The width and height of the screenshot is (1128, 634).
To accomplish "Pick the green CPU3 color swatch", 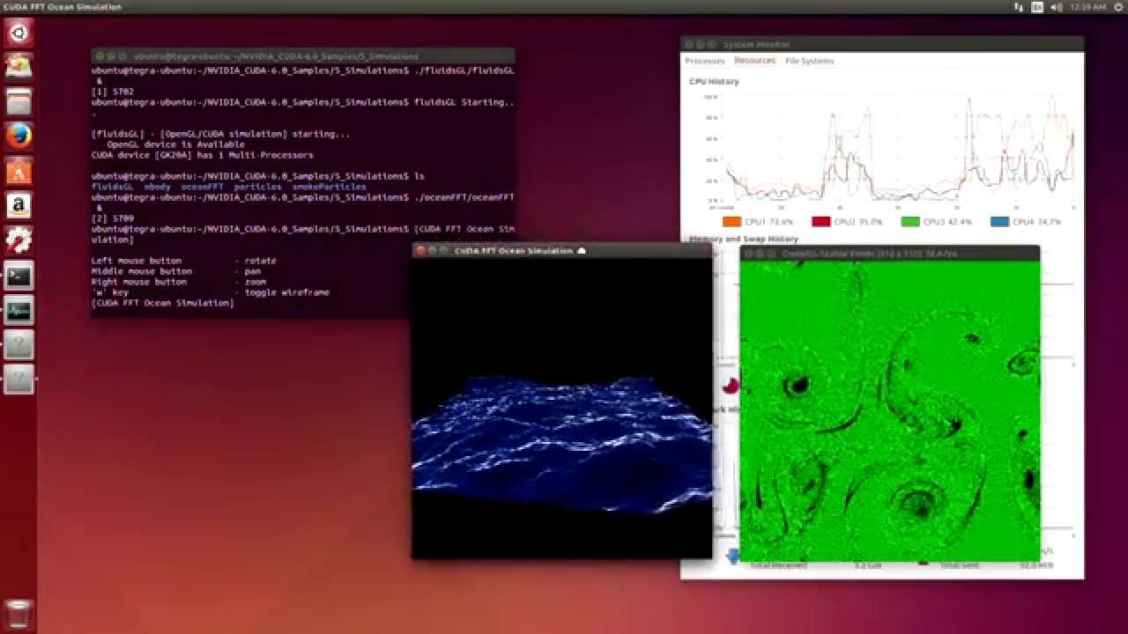I will click(x=910, y=222).
